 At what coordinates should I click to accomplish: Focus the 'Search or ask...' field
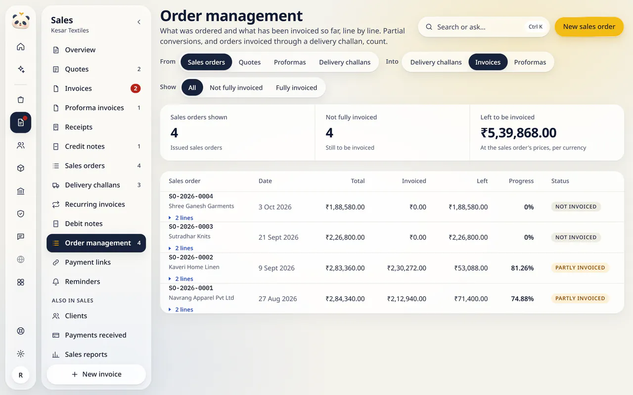pos(484,27)
